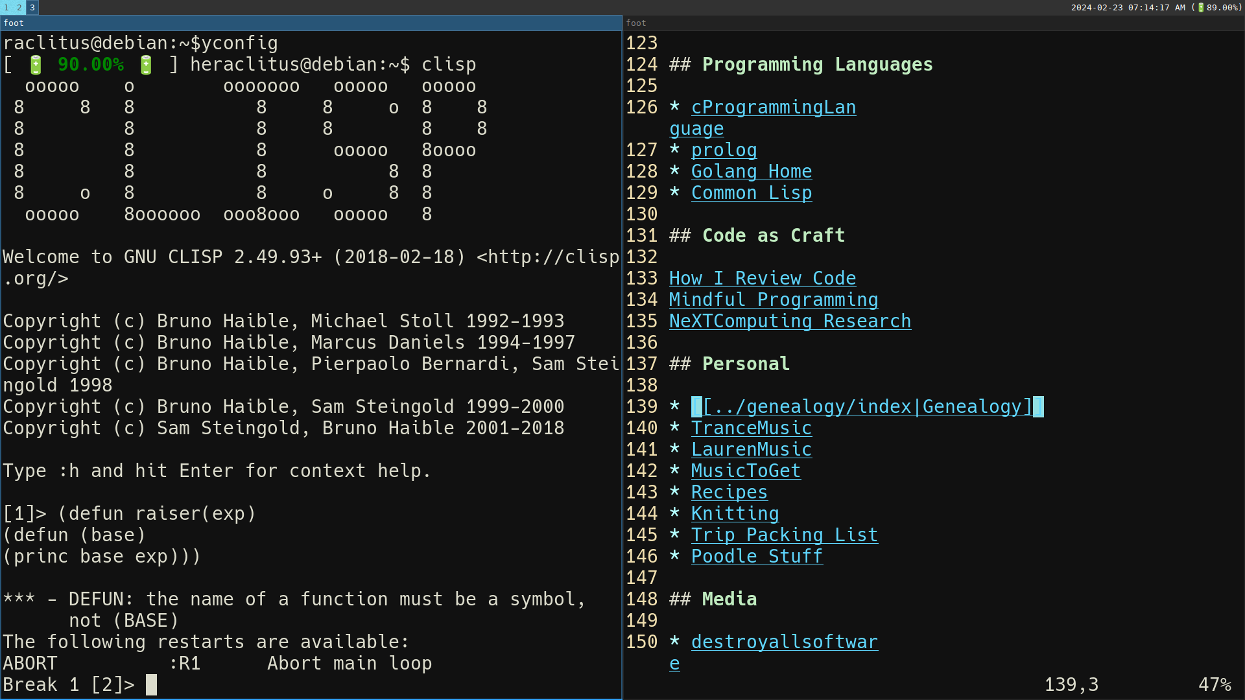
Task: Open How I Review Code link
Action: (x=762, y=279)
